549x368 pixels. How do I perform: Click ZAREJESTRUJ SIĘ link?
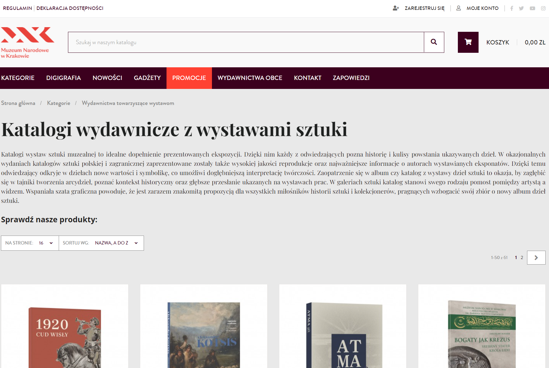point(424,8)
